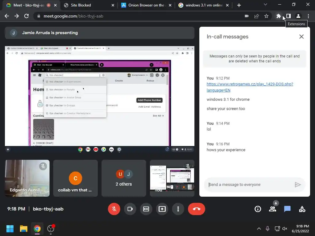Viewport: 315px width, 236px height.
Task: Open File Explorer from the taskbar
Action: pyautogui.click(x=23, y=229)
